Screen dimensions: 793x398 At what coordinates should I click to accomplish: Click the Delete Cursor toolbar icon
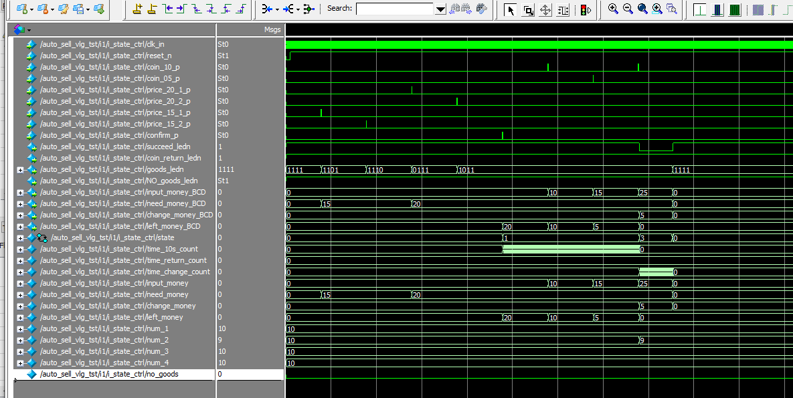pyautogui.click(x=152, y=9)
